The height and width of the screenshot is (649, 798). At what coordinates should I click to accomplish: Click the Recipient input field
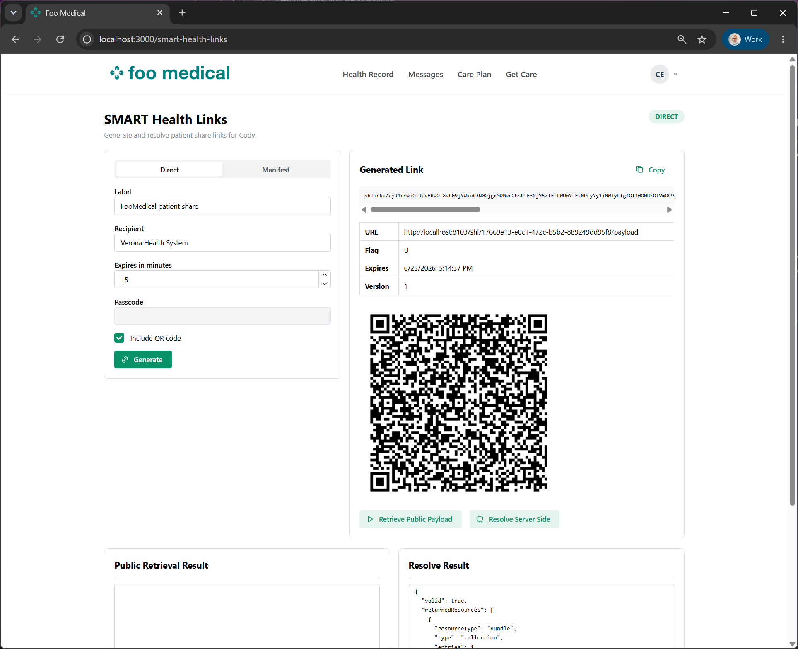click(222, 243)
